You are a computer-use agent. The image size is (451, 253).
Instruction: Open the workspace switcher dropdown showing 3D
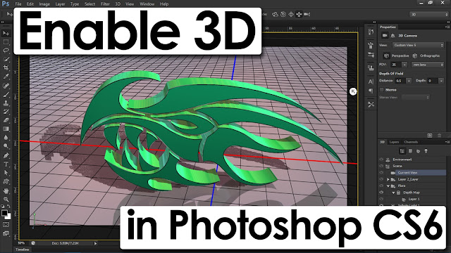click(x=429, y=14)
